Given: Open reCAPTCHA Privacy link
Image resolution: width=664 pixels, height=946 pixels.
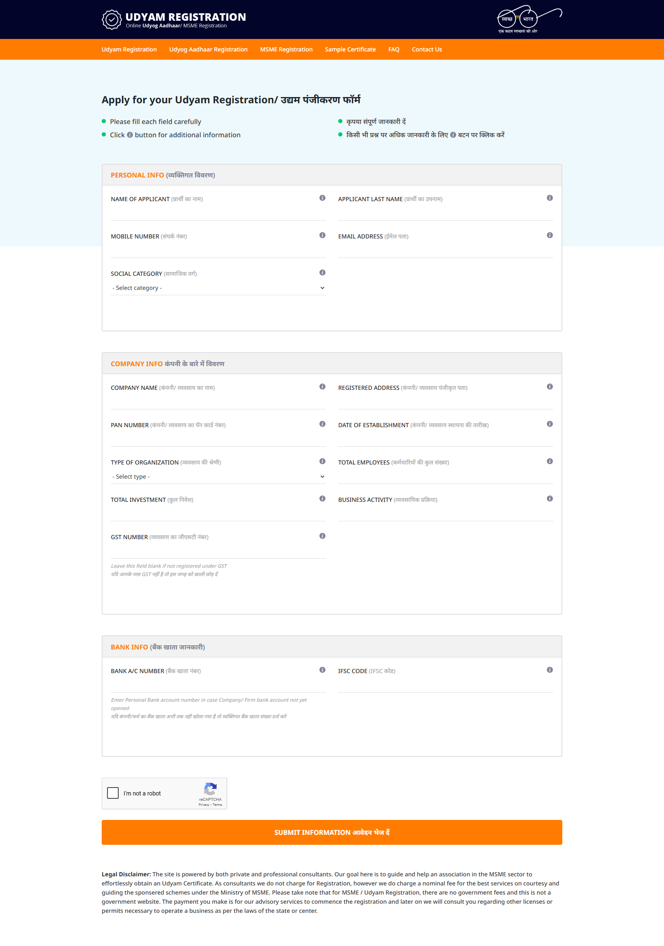Looking at the screenshot, I should tap(204, 805).
